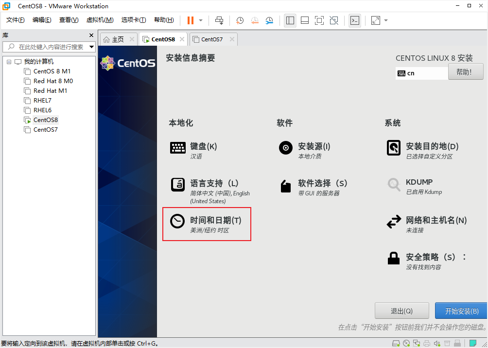The image size is (488, 348).
Task: Click the send Ctrl+Alt+Del toolbar icon
Action: tap(219, 20)
